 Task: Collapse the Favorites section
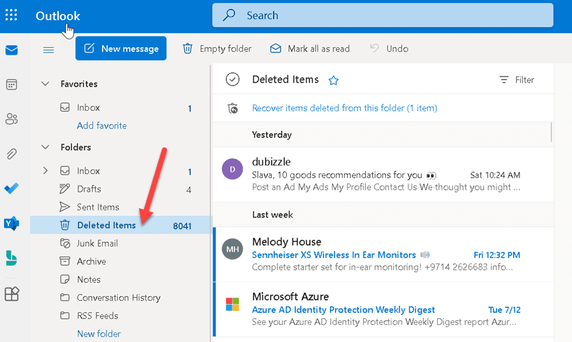tap(45, 84)
